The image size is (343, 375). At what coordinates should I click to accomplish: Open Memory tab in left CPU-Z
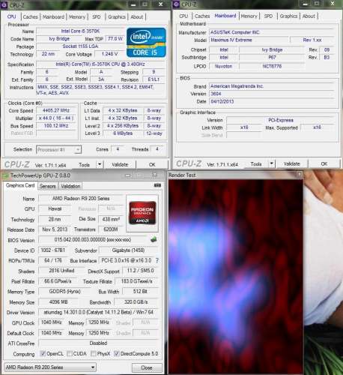click(x=77, y=16)
